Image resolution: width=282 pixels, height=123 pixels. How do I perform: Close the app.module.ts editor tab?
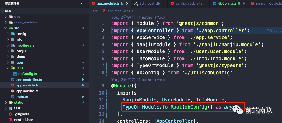[x=127, y=4]
